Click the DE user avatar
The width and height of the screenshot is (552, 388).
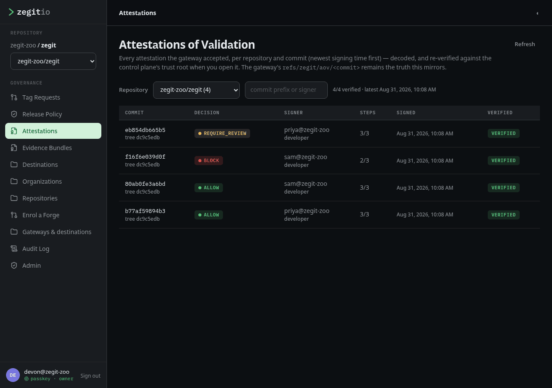13,375
